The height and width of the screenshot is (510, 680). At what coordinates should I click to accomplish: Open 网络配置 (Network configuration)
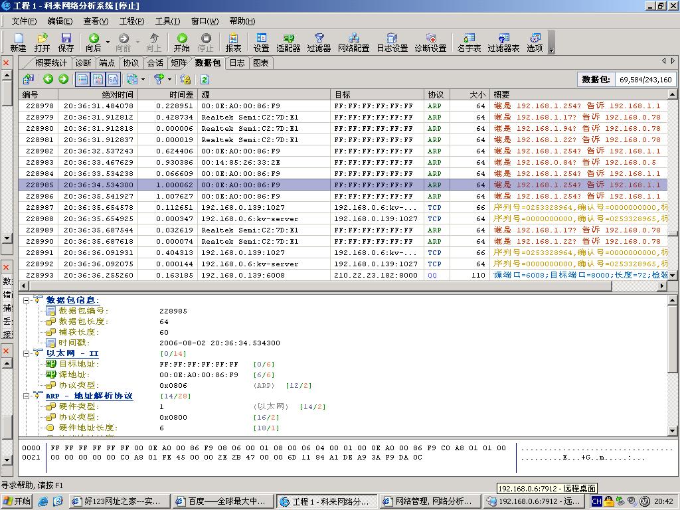pos(353,42)
